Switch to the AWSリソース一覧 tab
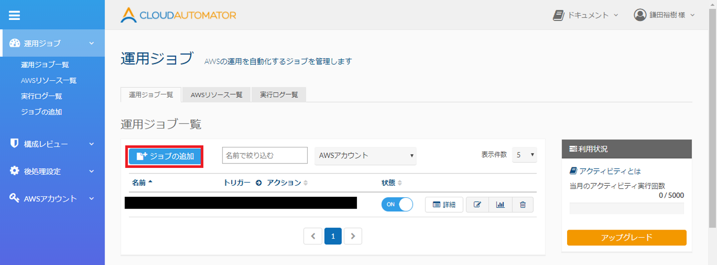Screen dimensions: 717x265 coord(216,95)
